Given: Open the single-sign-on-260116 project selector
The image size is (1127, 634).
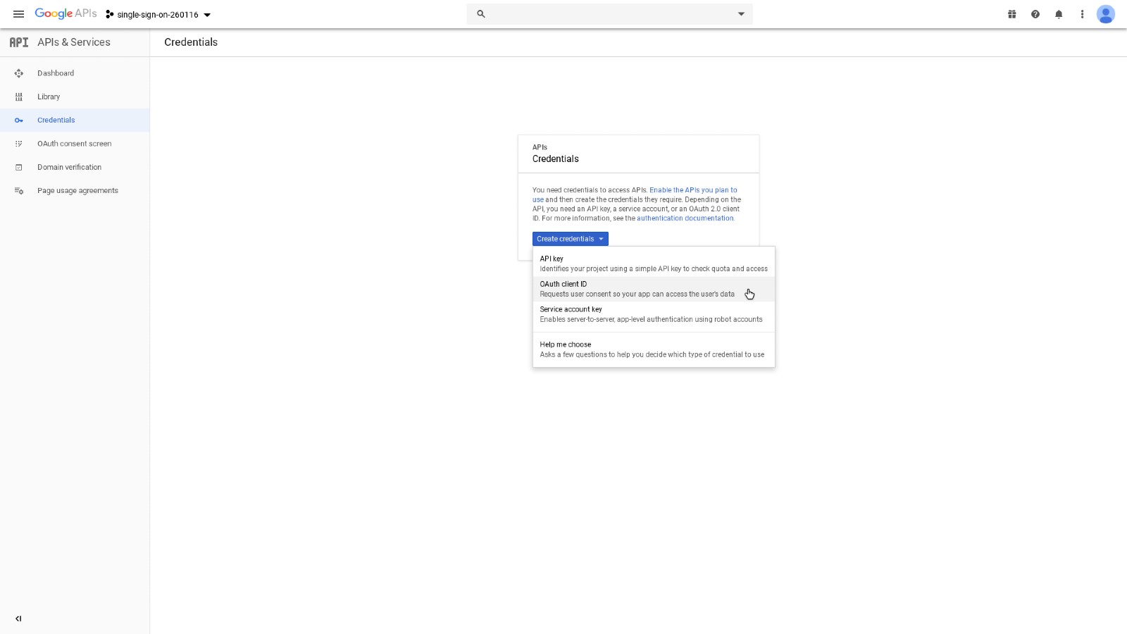Looking at the screenshot, I should click(x=156, y=14).
